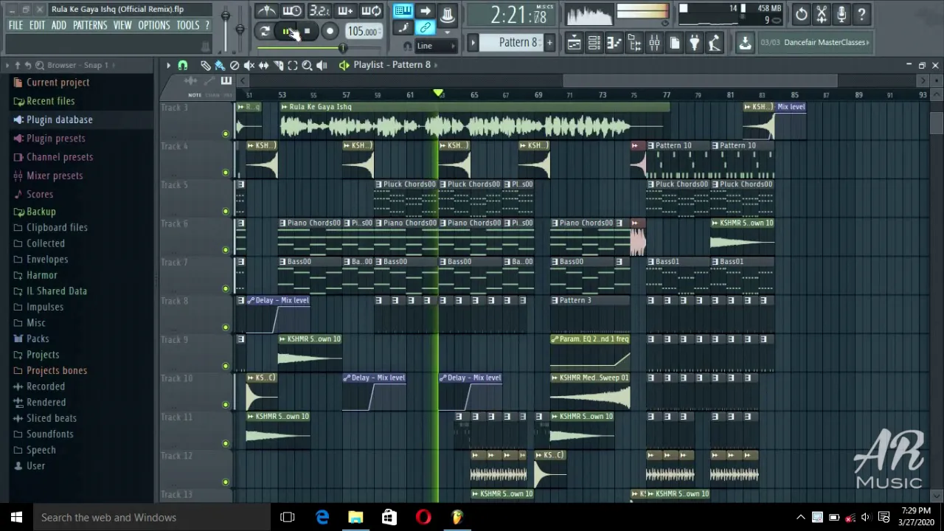Open the PATTERNS menu

tap(90, 26)
